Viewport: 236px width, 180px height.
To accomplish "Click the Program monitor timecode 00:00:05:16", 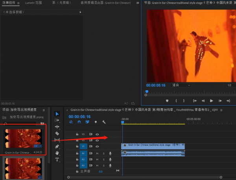I will click(156, 85).
